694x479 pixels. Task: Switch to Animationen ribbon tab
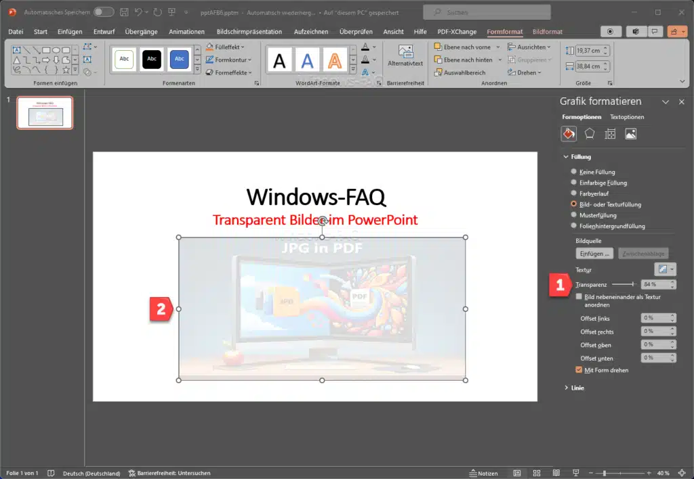(187, 32)
